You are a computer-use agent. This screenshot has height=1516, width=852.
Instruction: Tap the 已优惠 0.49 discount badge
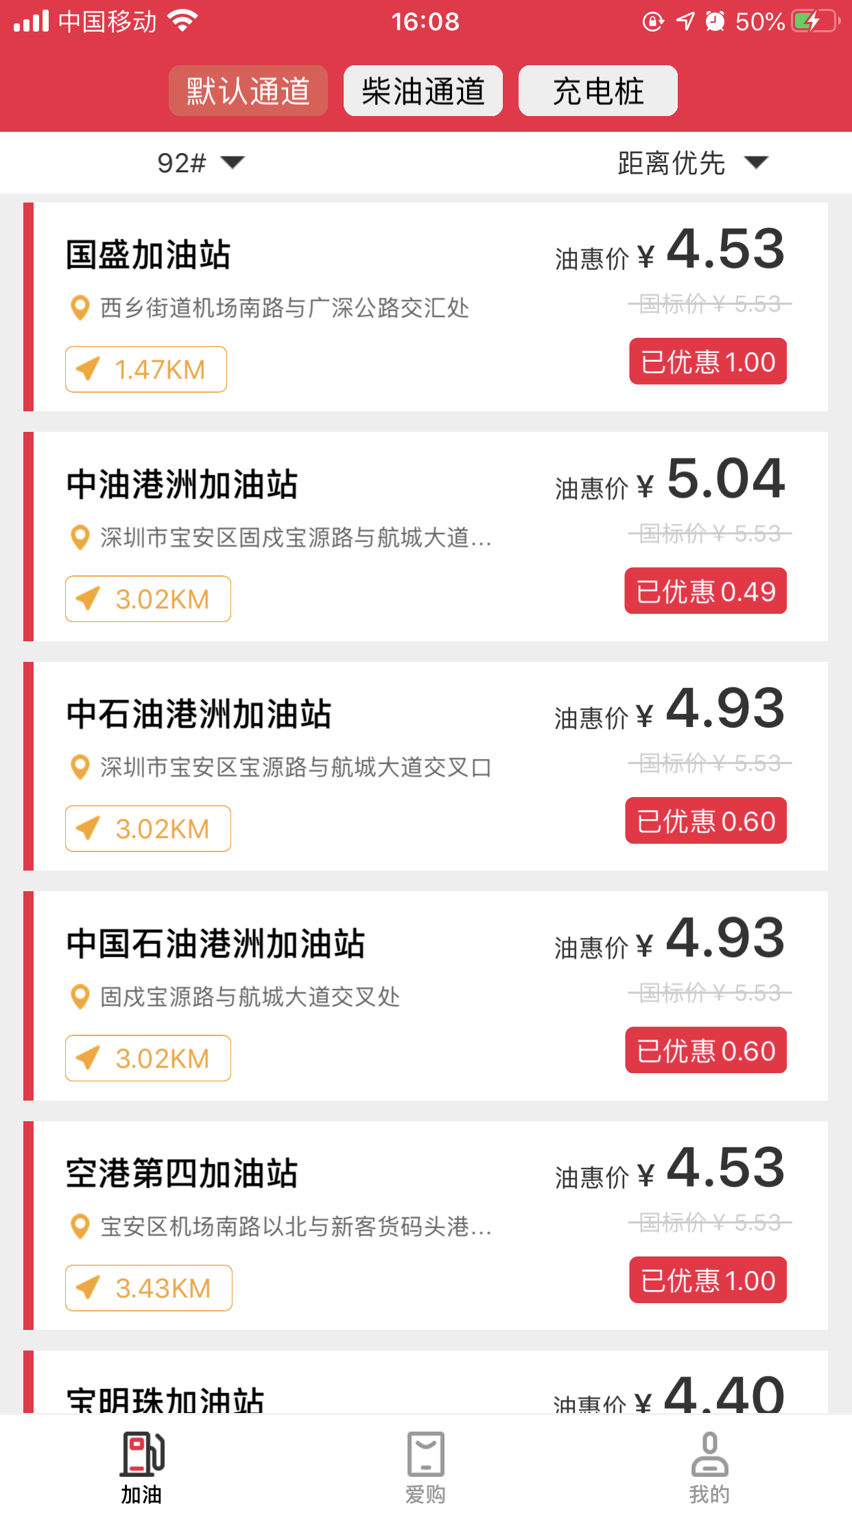(x=705, y=591)
